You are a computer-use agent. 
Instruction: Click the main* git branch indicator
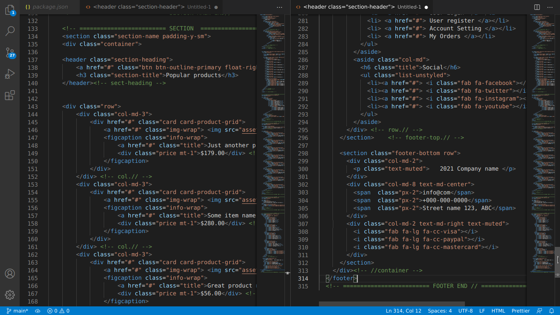[17, 311]
